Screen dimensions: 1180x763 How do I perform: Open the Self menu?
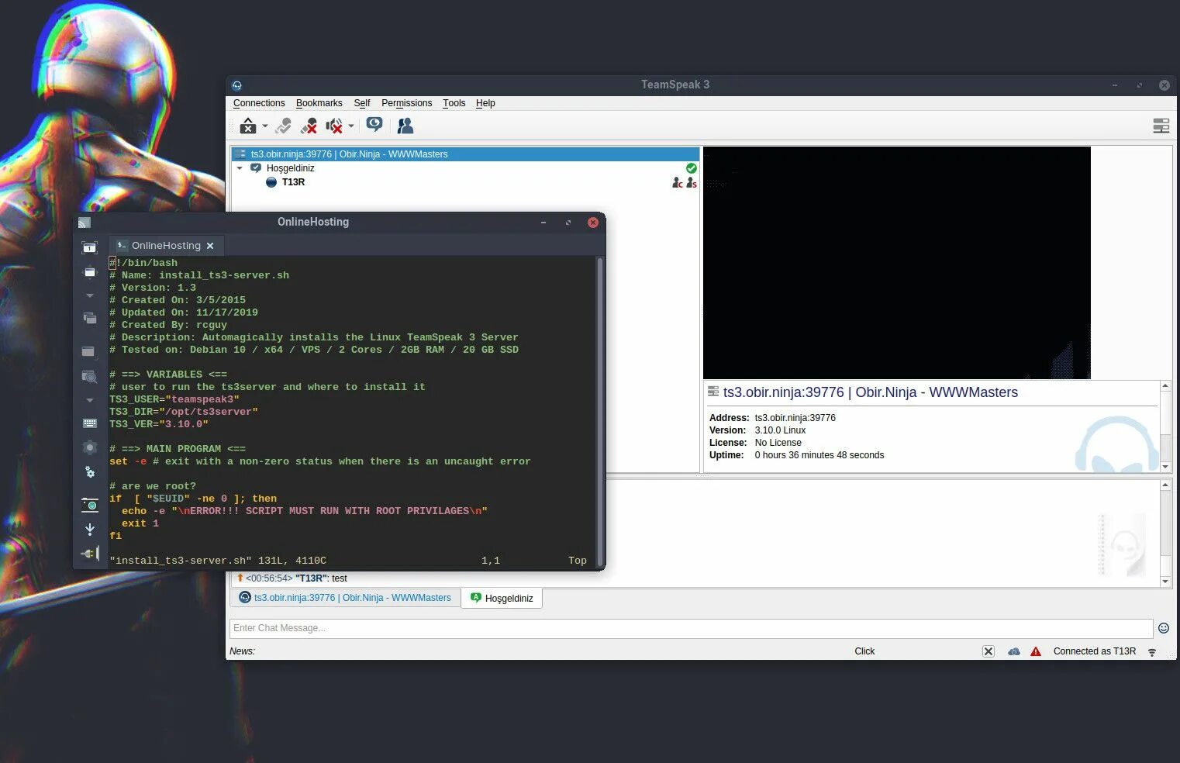[362, 103]
